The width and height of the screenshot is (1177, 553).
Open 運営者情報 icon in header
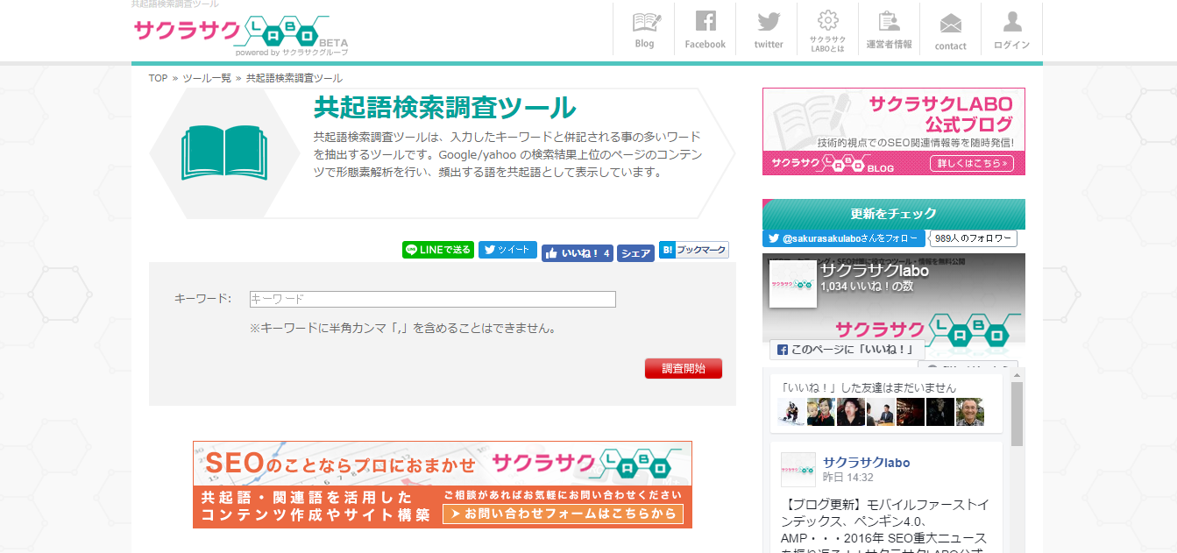point(889,29)
